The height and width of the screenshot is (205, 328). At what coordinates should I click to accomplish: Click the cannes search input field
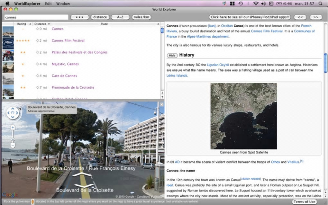point(36,17)
